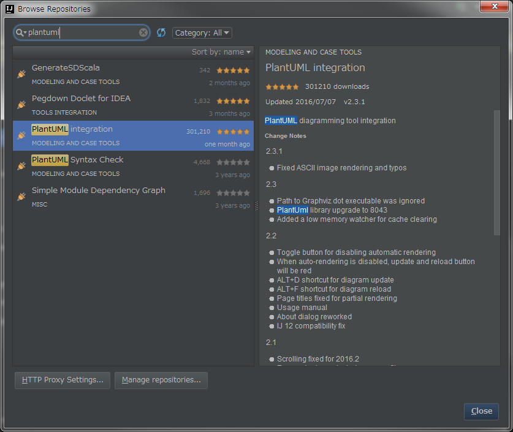Viewport: 513px width, 432px height.
Task: Click the PlantUML Syntax Check plugin icon
Action: [21, 165]
